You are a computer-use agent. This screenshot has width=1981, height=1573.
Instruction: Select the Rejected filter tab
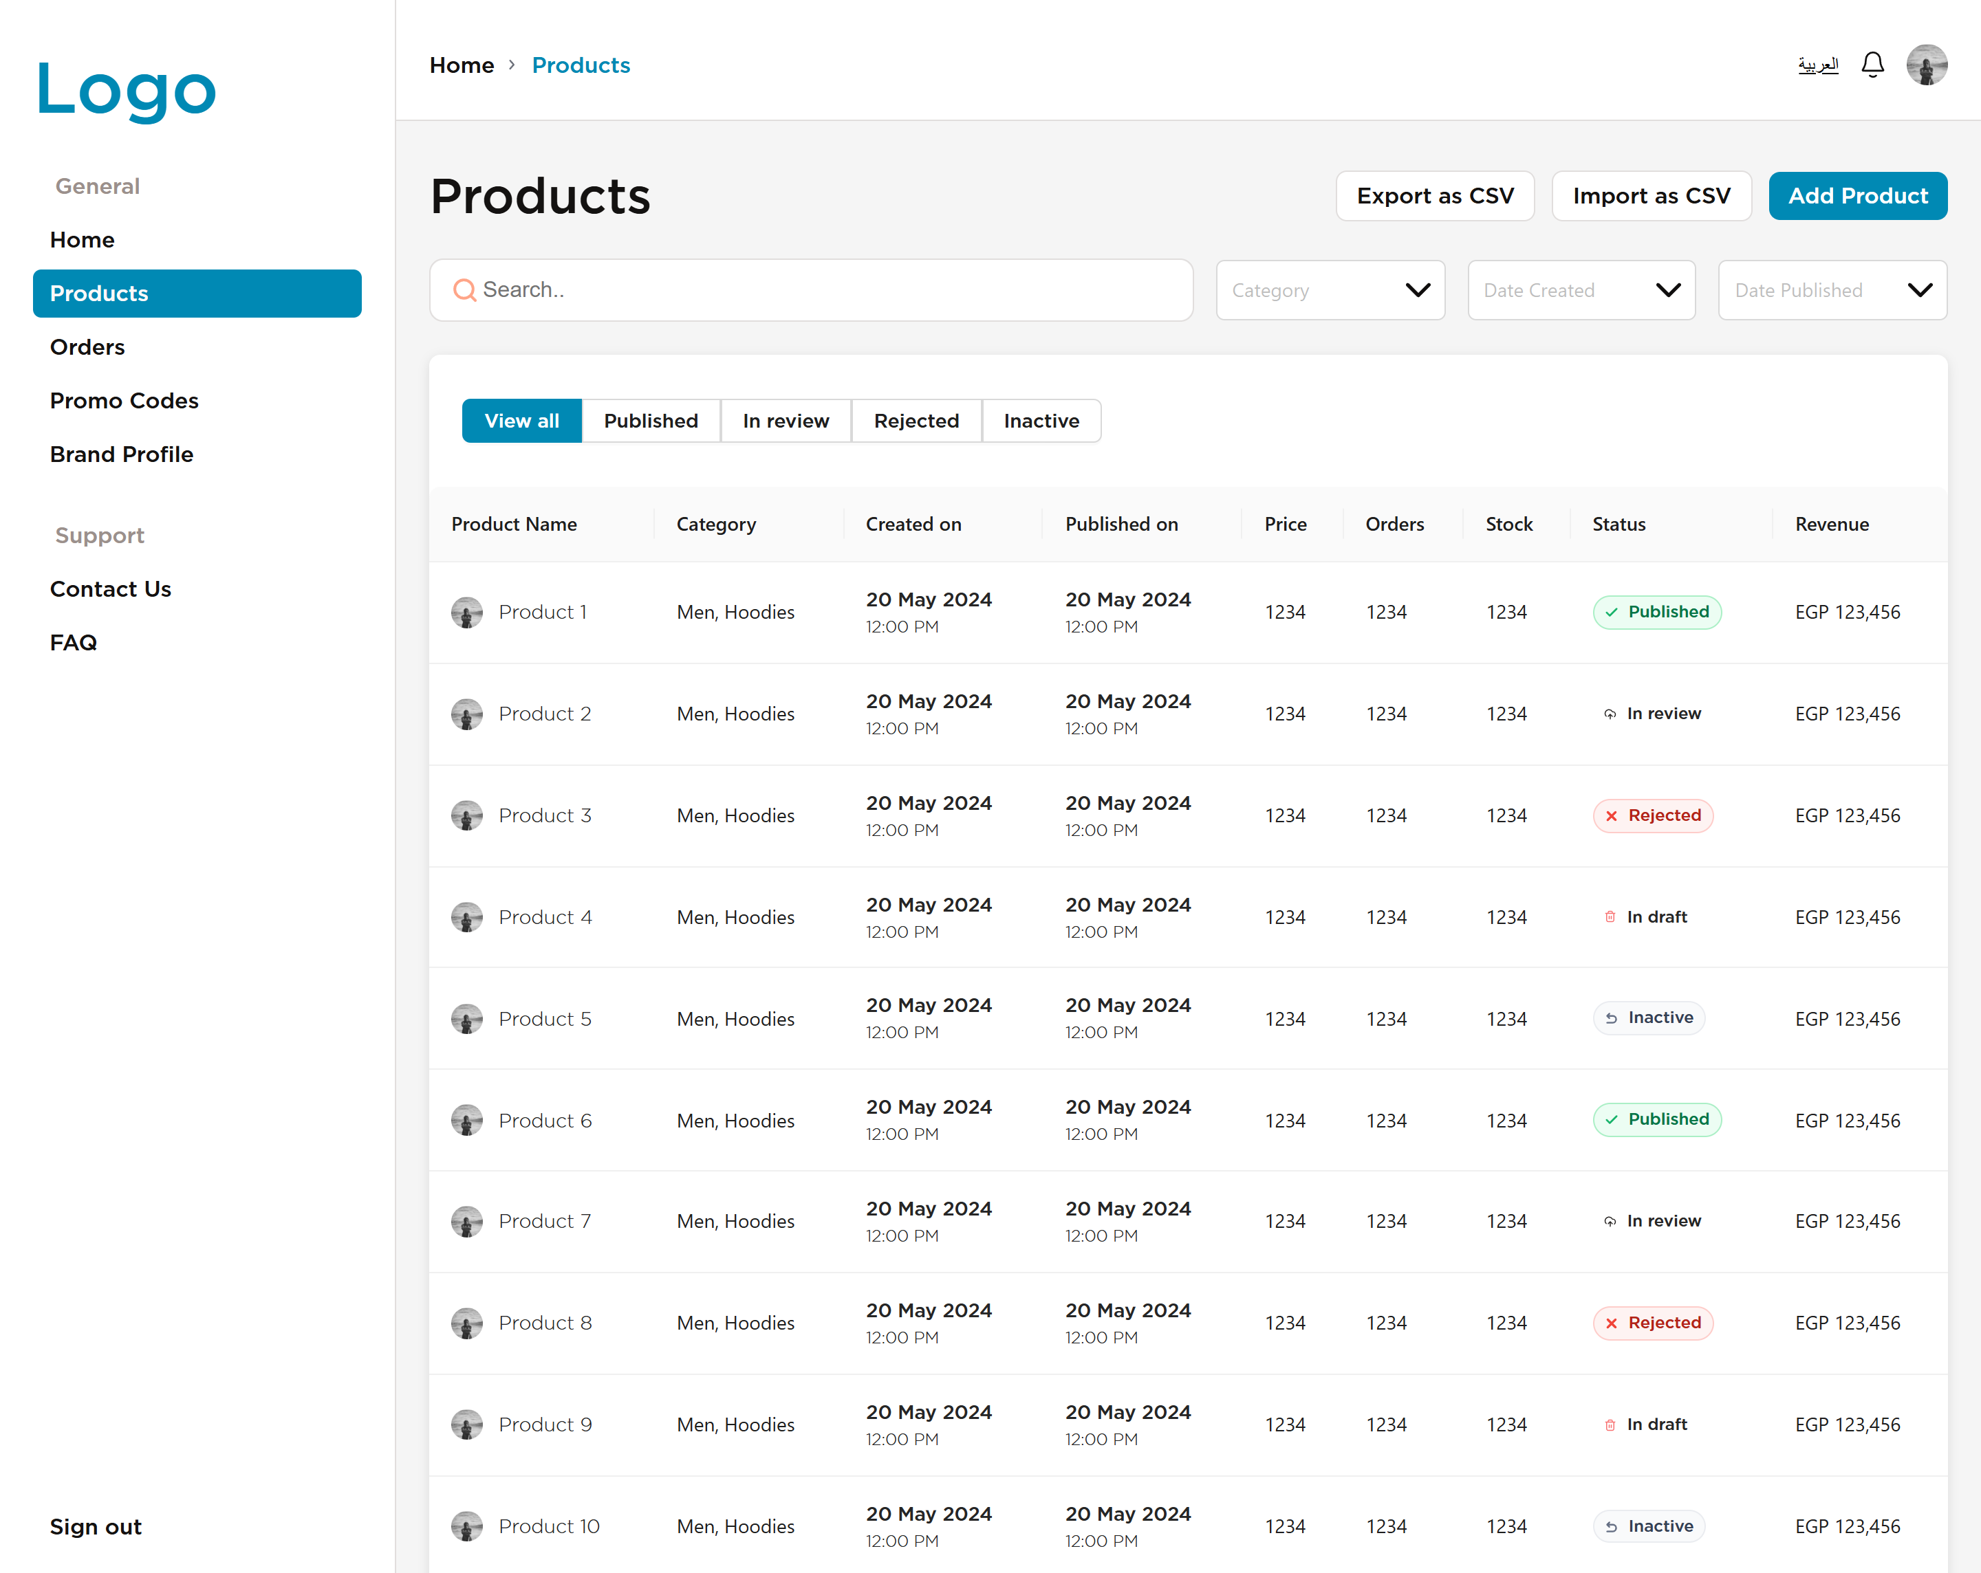[x=915, y=421]
